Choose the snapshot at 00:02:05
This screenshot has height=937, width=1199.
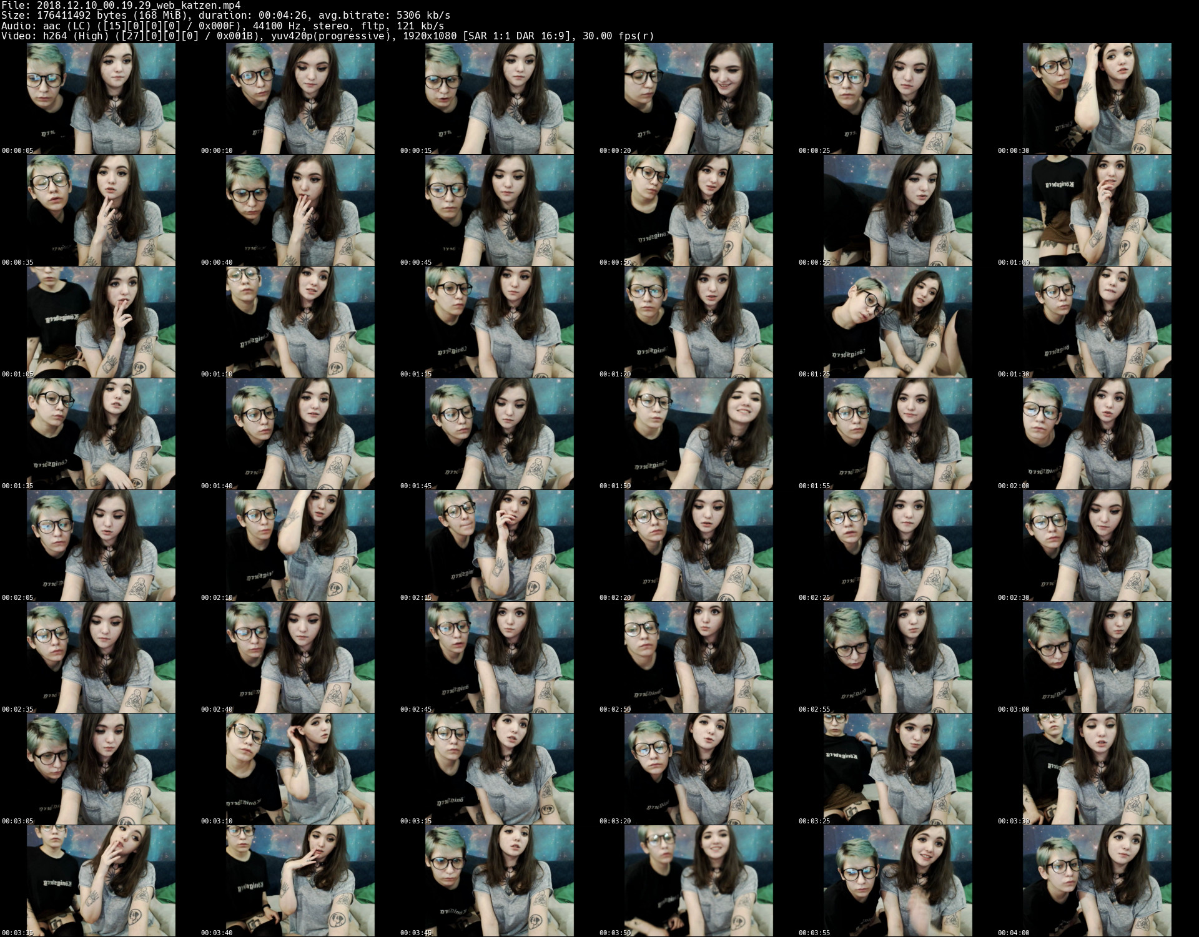(101, 546)
